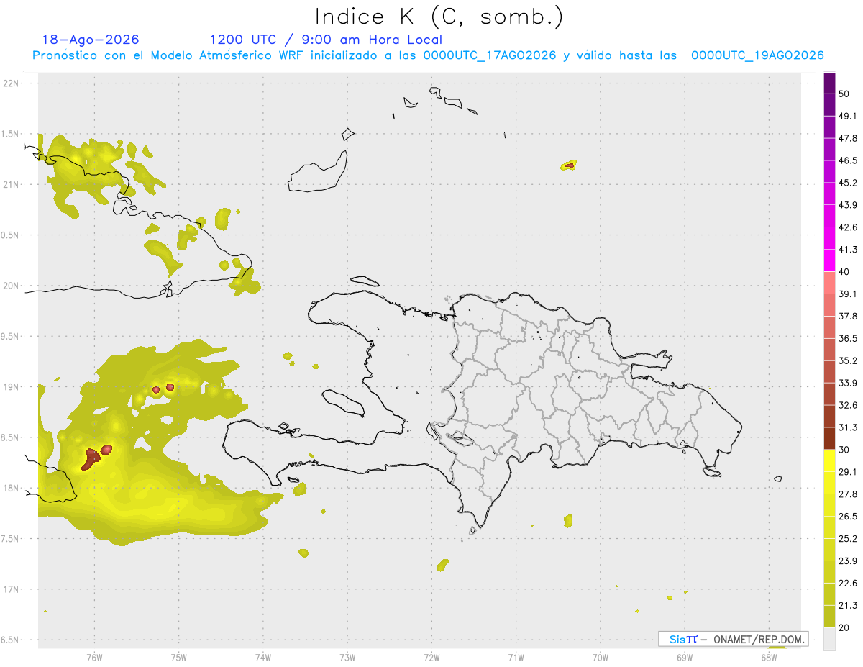Click the "74W" longitude label
863x667 pixels.
click(262, 658)
